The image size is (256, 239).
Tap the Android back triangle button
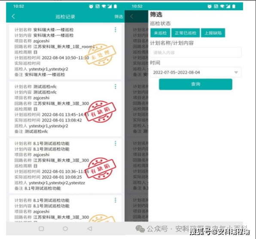(x=89, y=229)
